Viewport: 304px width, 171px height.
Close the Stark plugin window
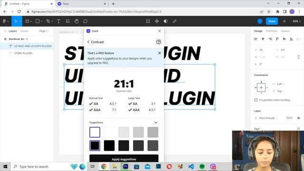(x=160, y=31)
